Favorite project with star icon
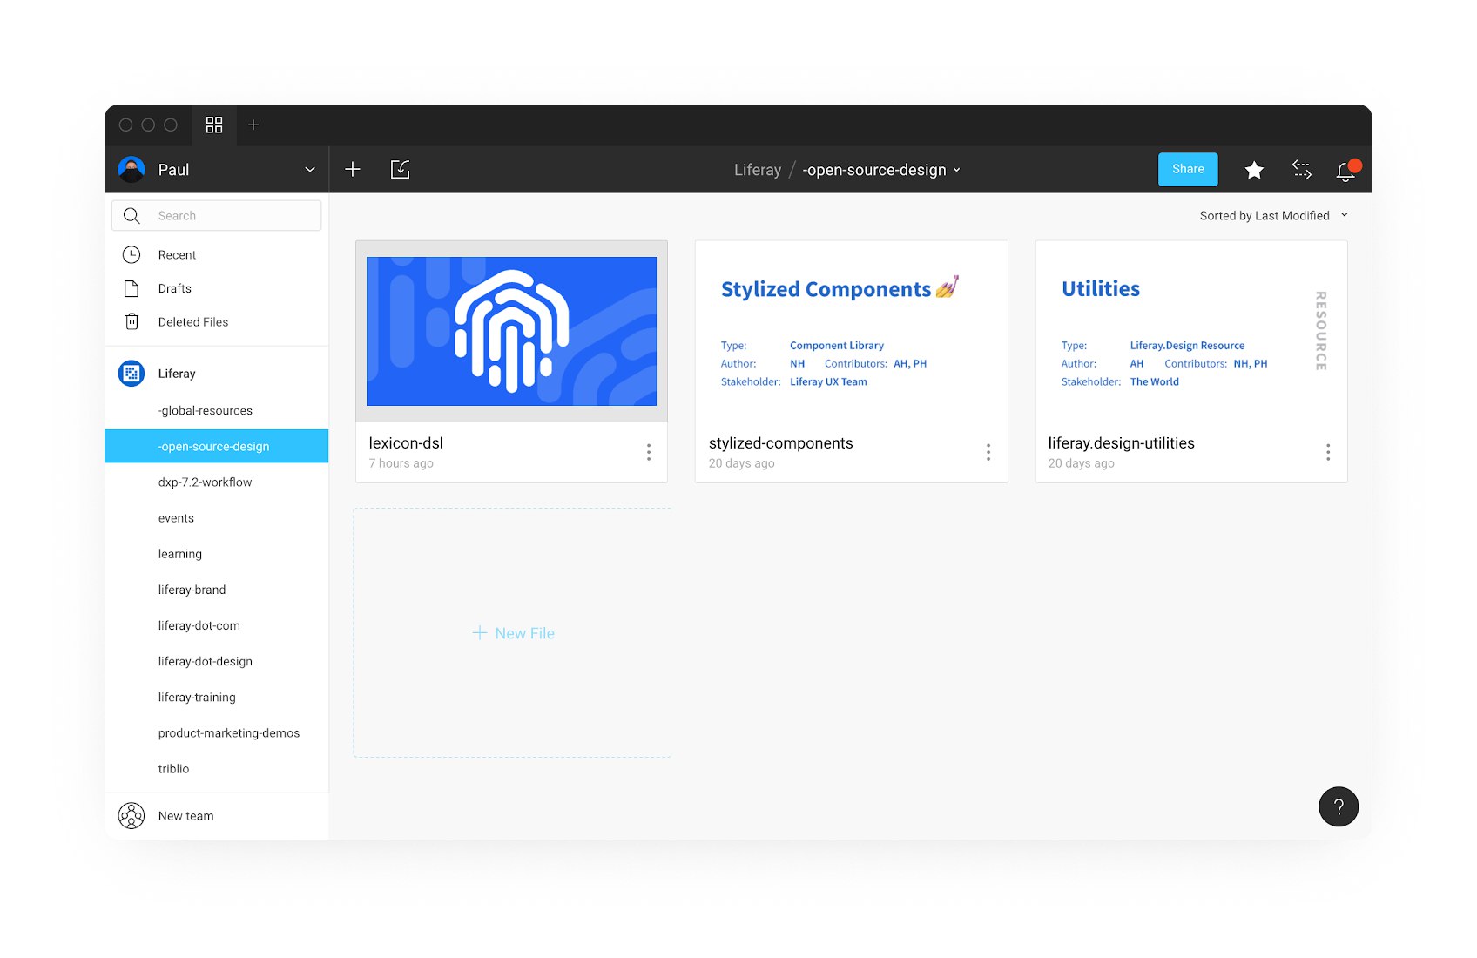This screenshot has width=1477, height=958. pyautogui.click(x=1254, y=170)
